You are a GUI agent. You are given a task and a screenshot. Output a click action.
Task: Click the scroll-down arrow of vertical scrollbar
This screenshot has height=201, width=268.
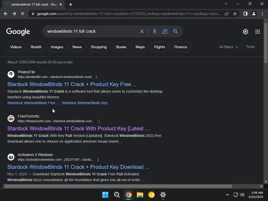pos(266,182)
